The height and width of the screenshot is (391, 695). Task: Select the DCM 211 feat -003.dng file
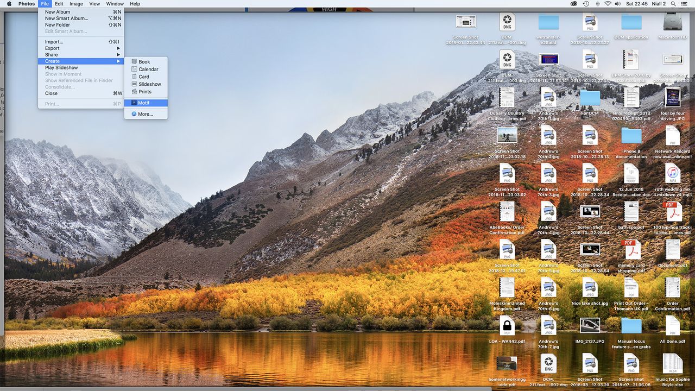507,60
